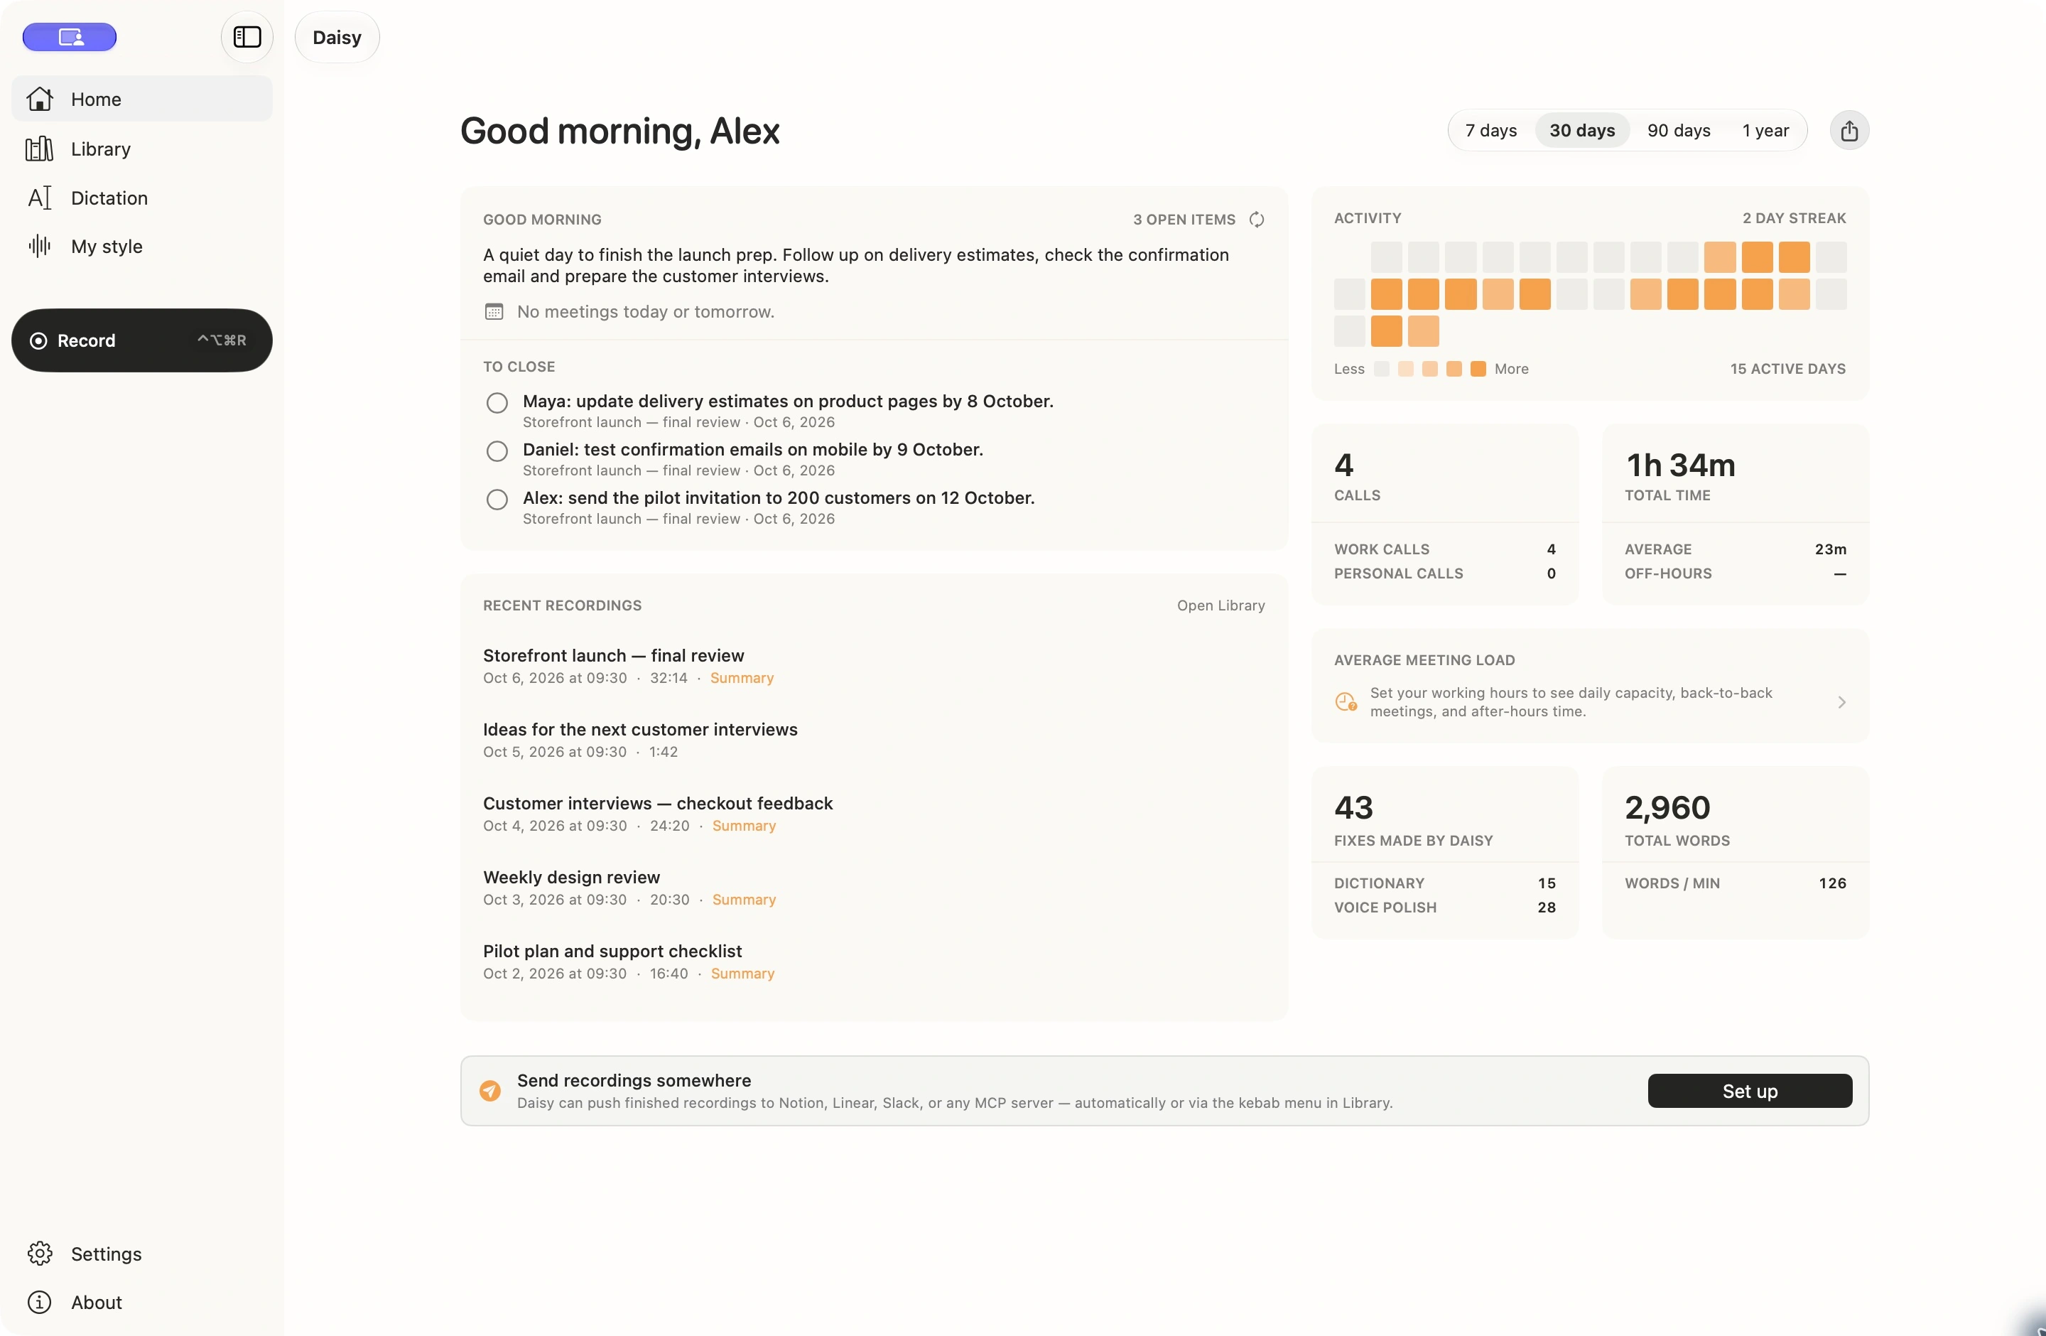Go to My style in sidebar
The height and width of the screenshot is (1336, 2046).
[x=142, y=246]
